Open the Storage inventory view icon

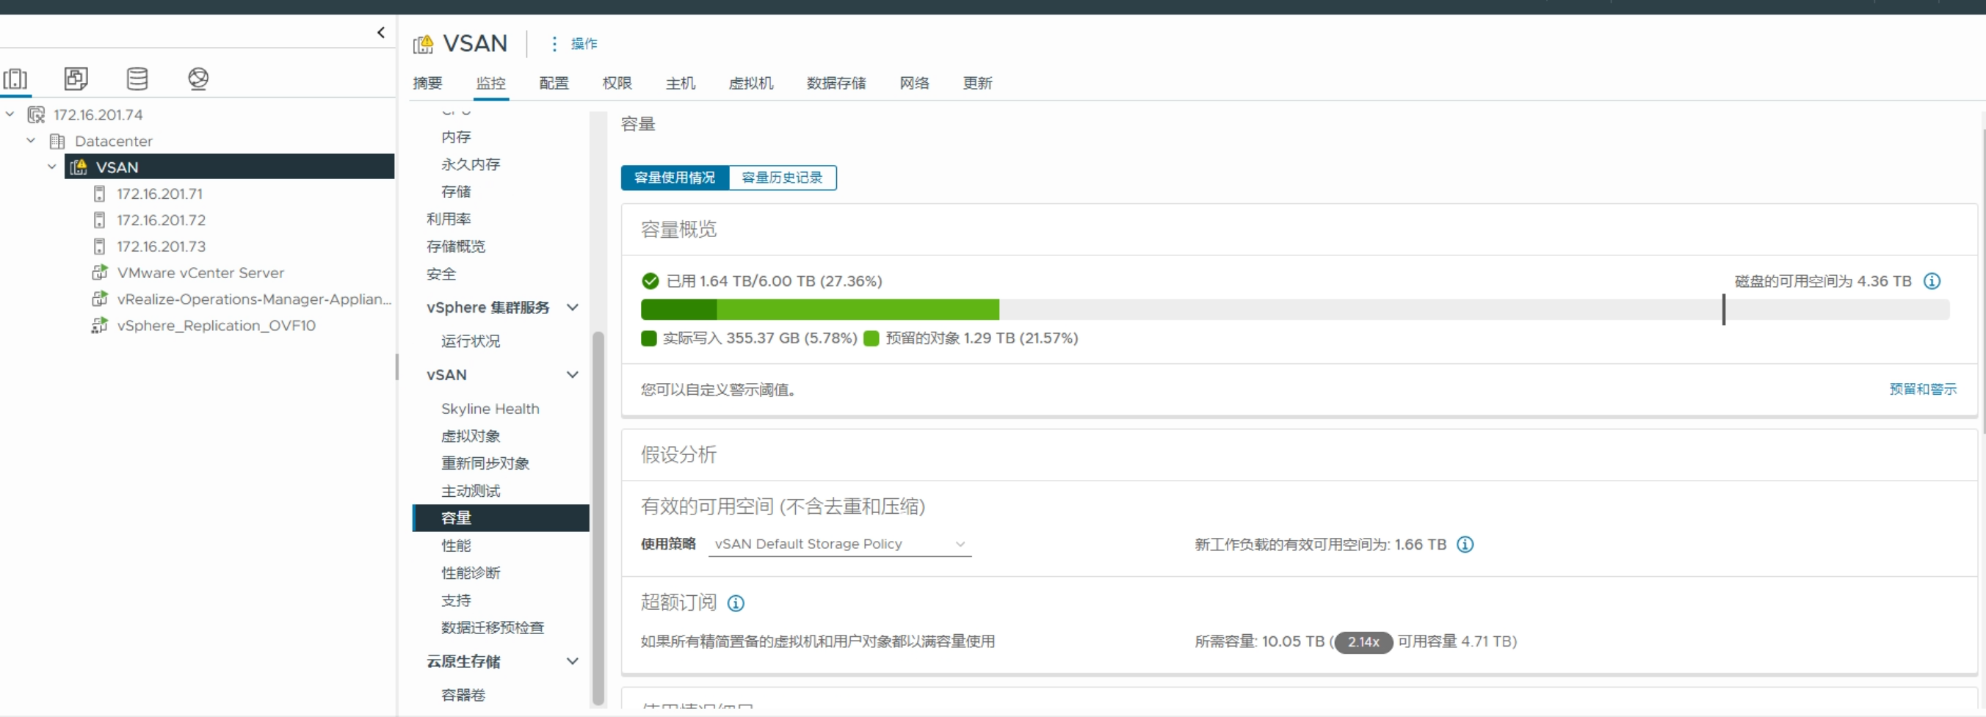pyautogui.click(x=137, y=79)
